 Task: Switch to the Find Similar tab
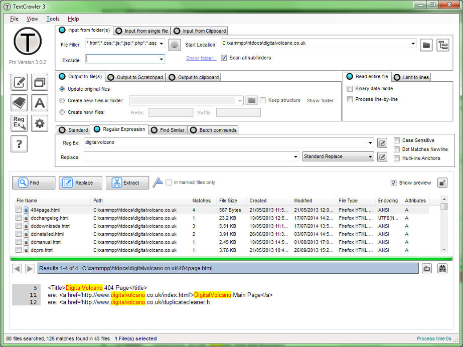(168, 130)
